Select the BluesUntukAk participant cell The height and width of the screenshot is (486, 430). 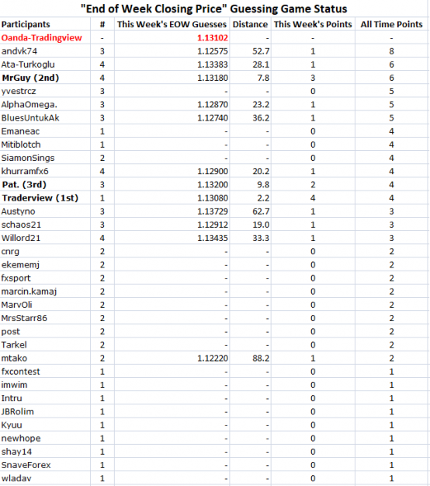click(30, 117)
